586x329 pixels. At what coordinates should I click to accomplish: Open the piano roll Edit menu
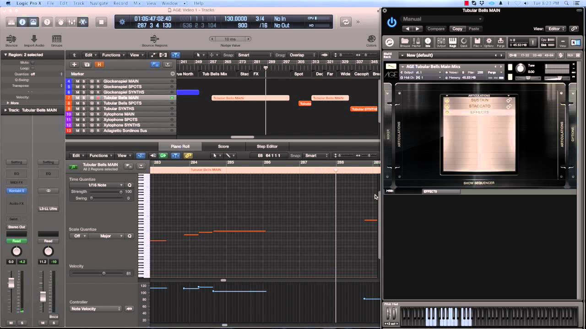78,155
